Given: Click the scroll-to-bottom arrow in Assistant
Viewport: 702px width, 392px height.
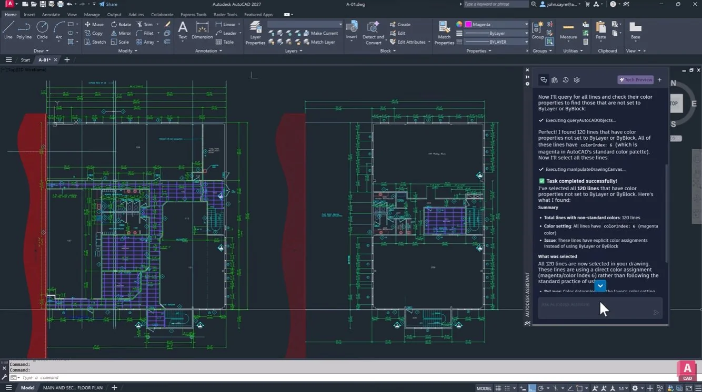Looking at the screenshot, I should click(x=600, y=286).
